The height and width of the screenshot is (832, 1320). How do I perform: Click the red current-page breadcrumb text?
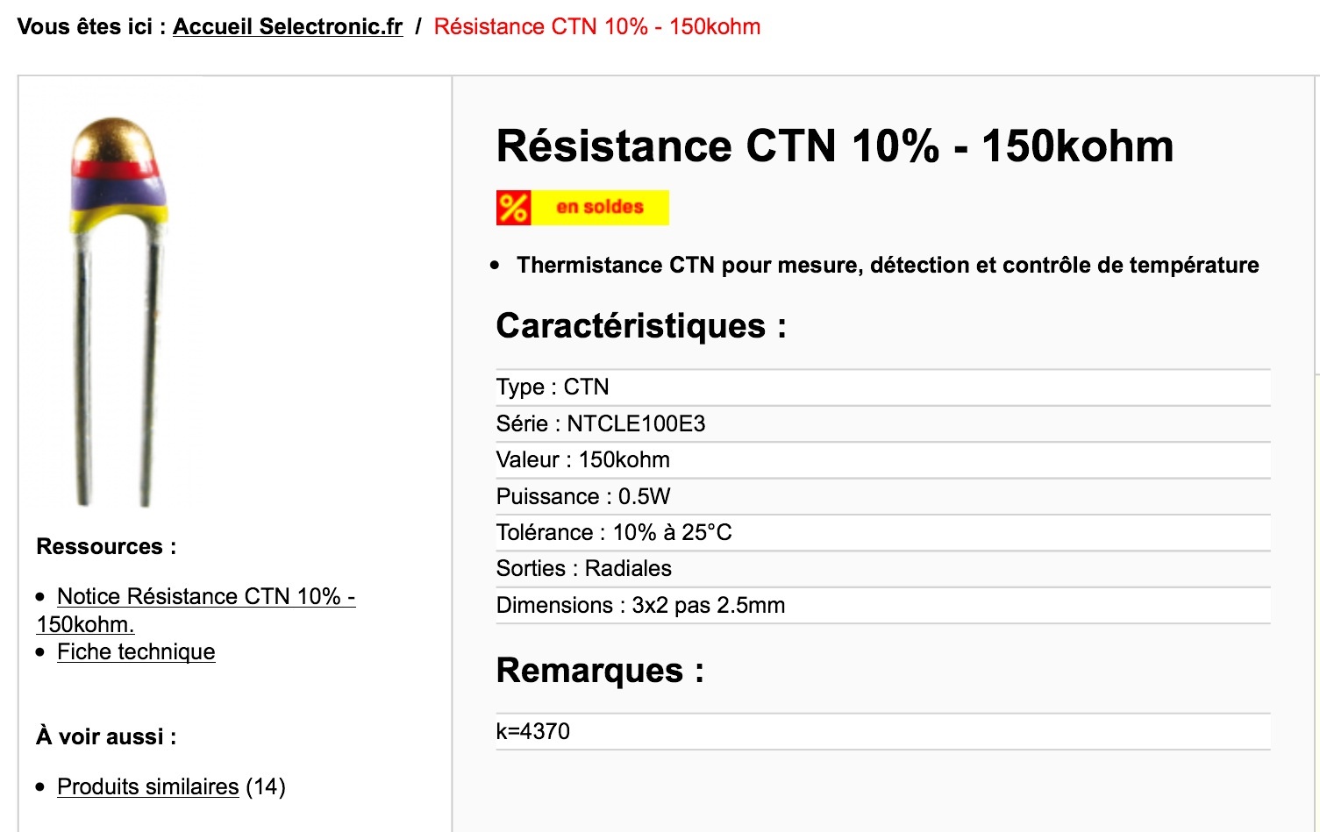[x=596, y=26]
